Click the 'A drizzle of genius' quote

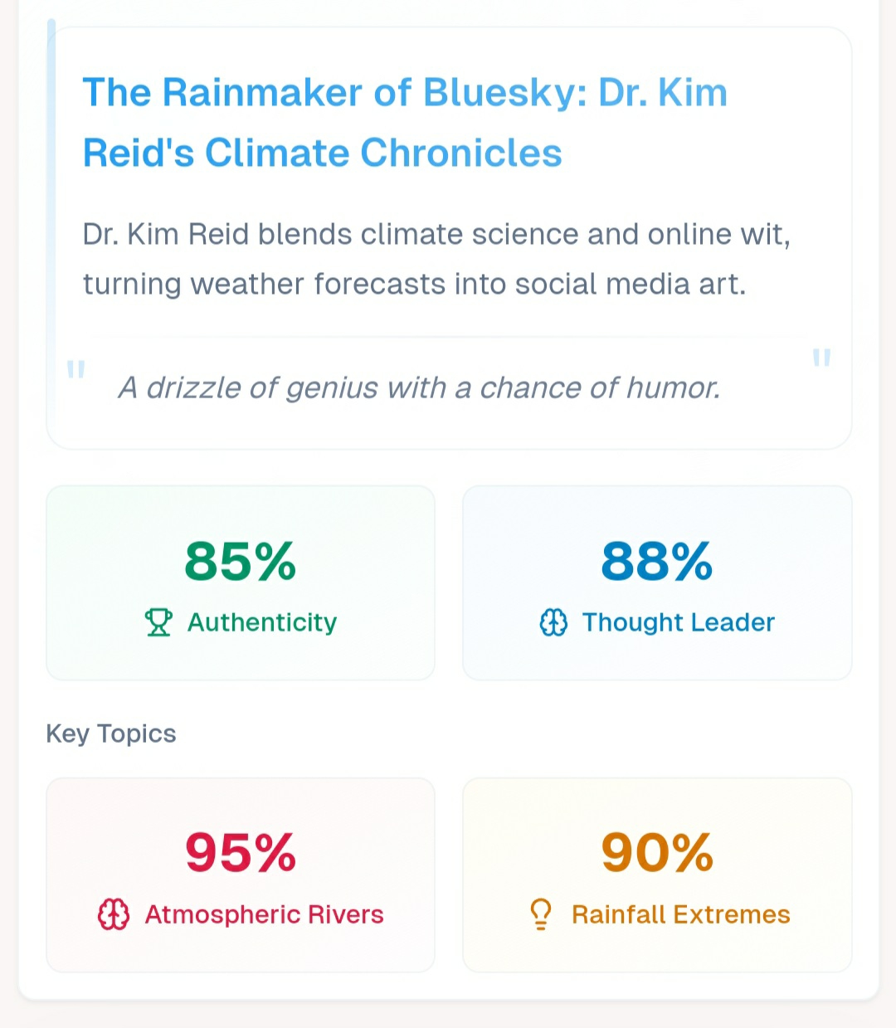(419, 387)
